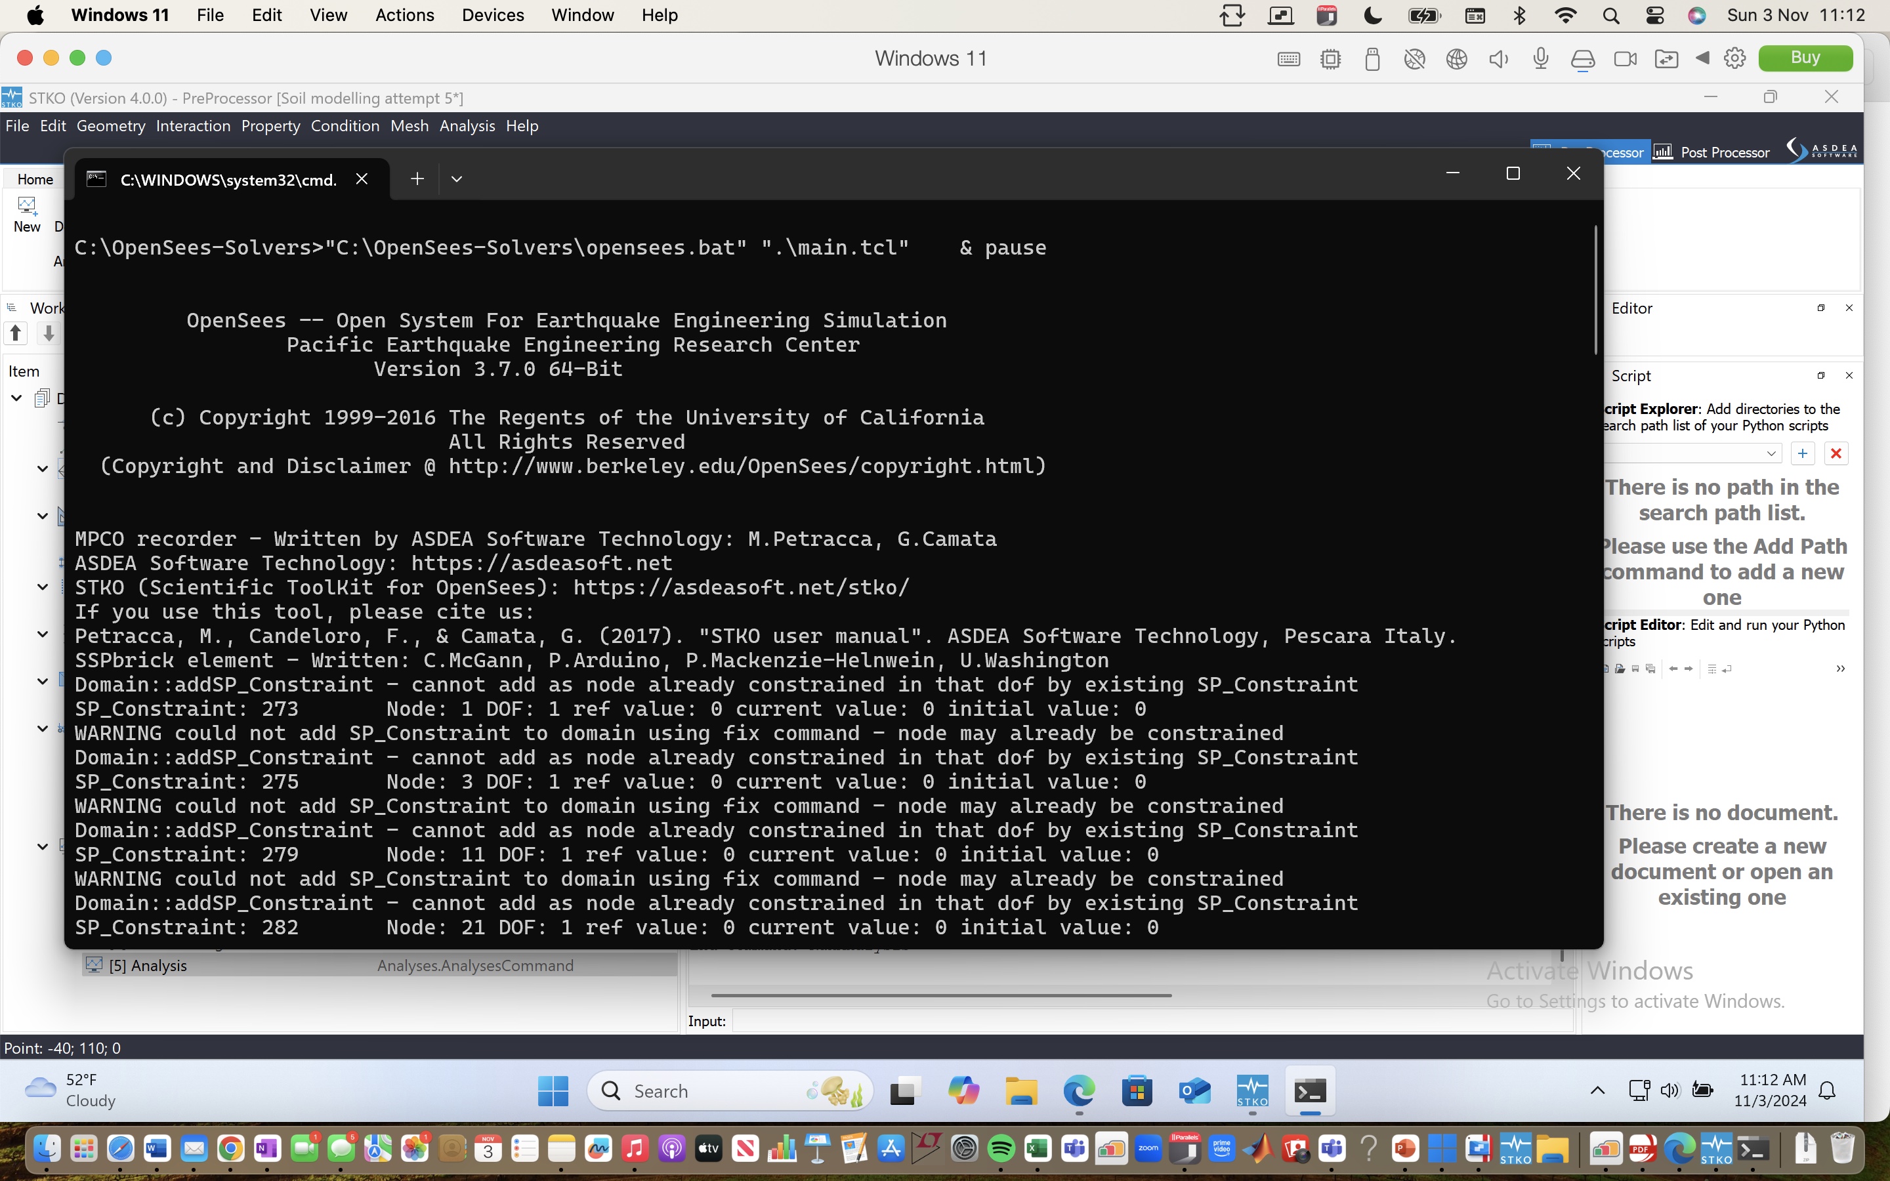
Task: Open script search path combo box
Action: 1692,453
